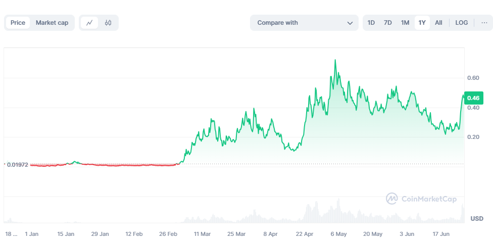Viewport: 493px width, 246px height.
Task: Click the 0.01972 baseline price label
Action: pos(17,164)
